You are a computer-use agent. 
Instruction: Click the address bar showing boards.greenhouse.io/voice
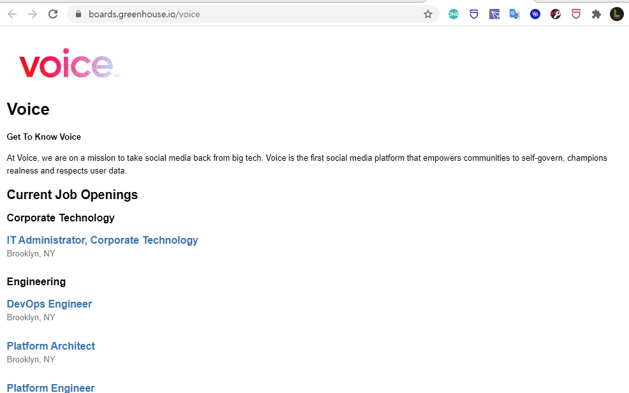click(x=253, y=15)
